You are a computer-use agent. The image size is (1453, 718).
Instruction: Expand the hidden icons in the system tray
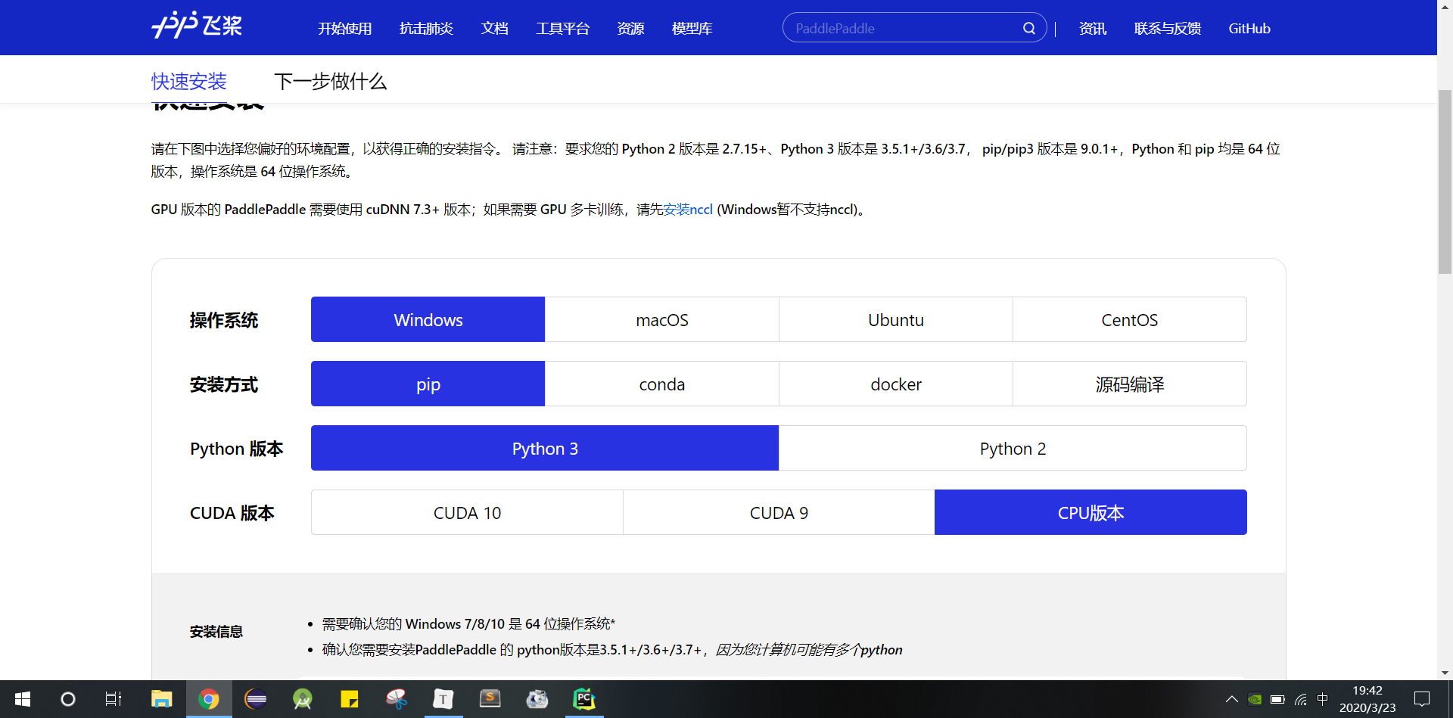point(1232,699)
